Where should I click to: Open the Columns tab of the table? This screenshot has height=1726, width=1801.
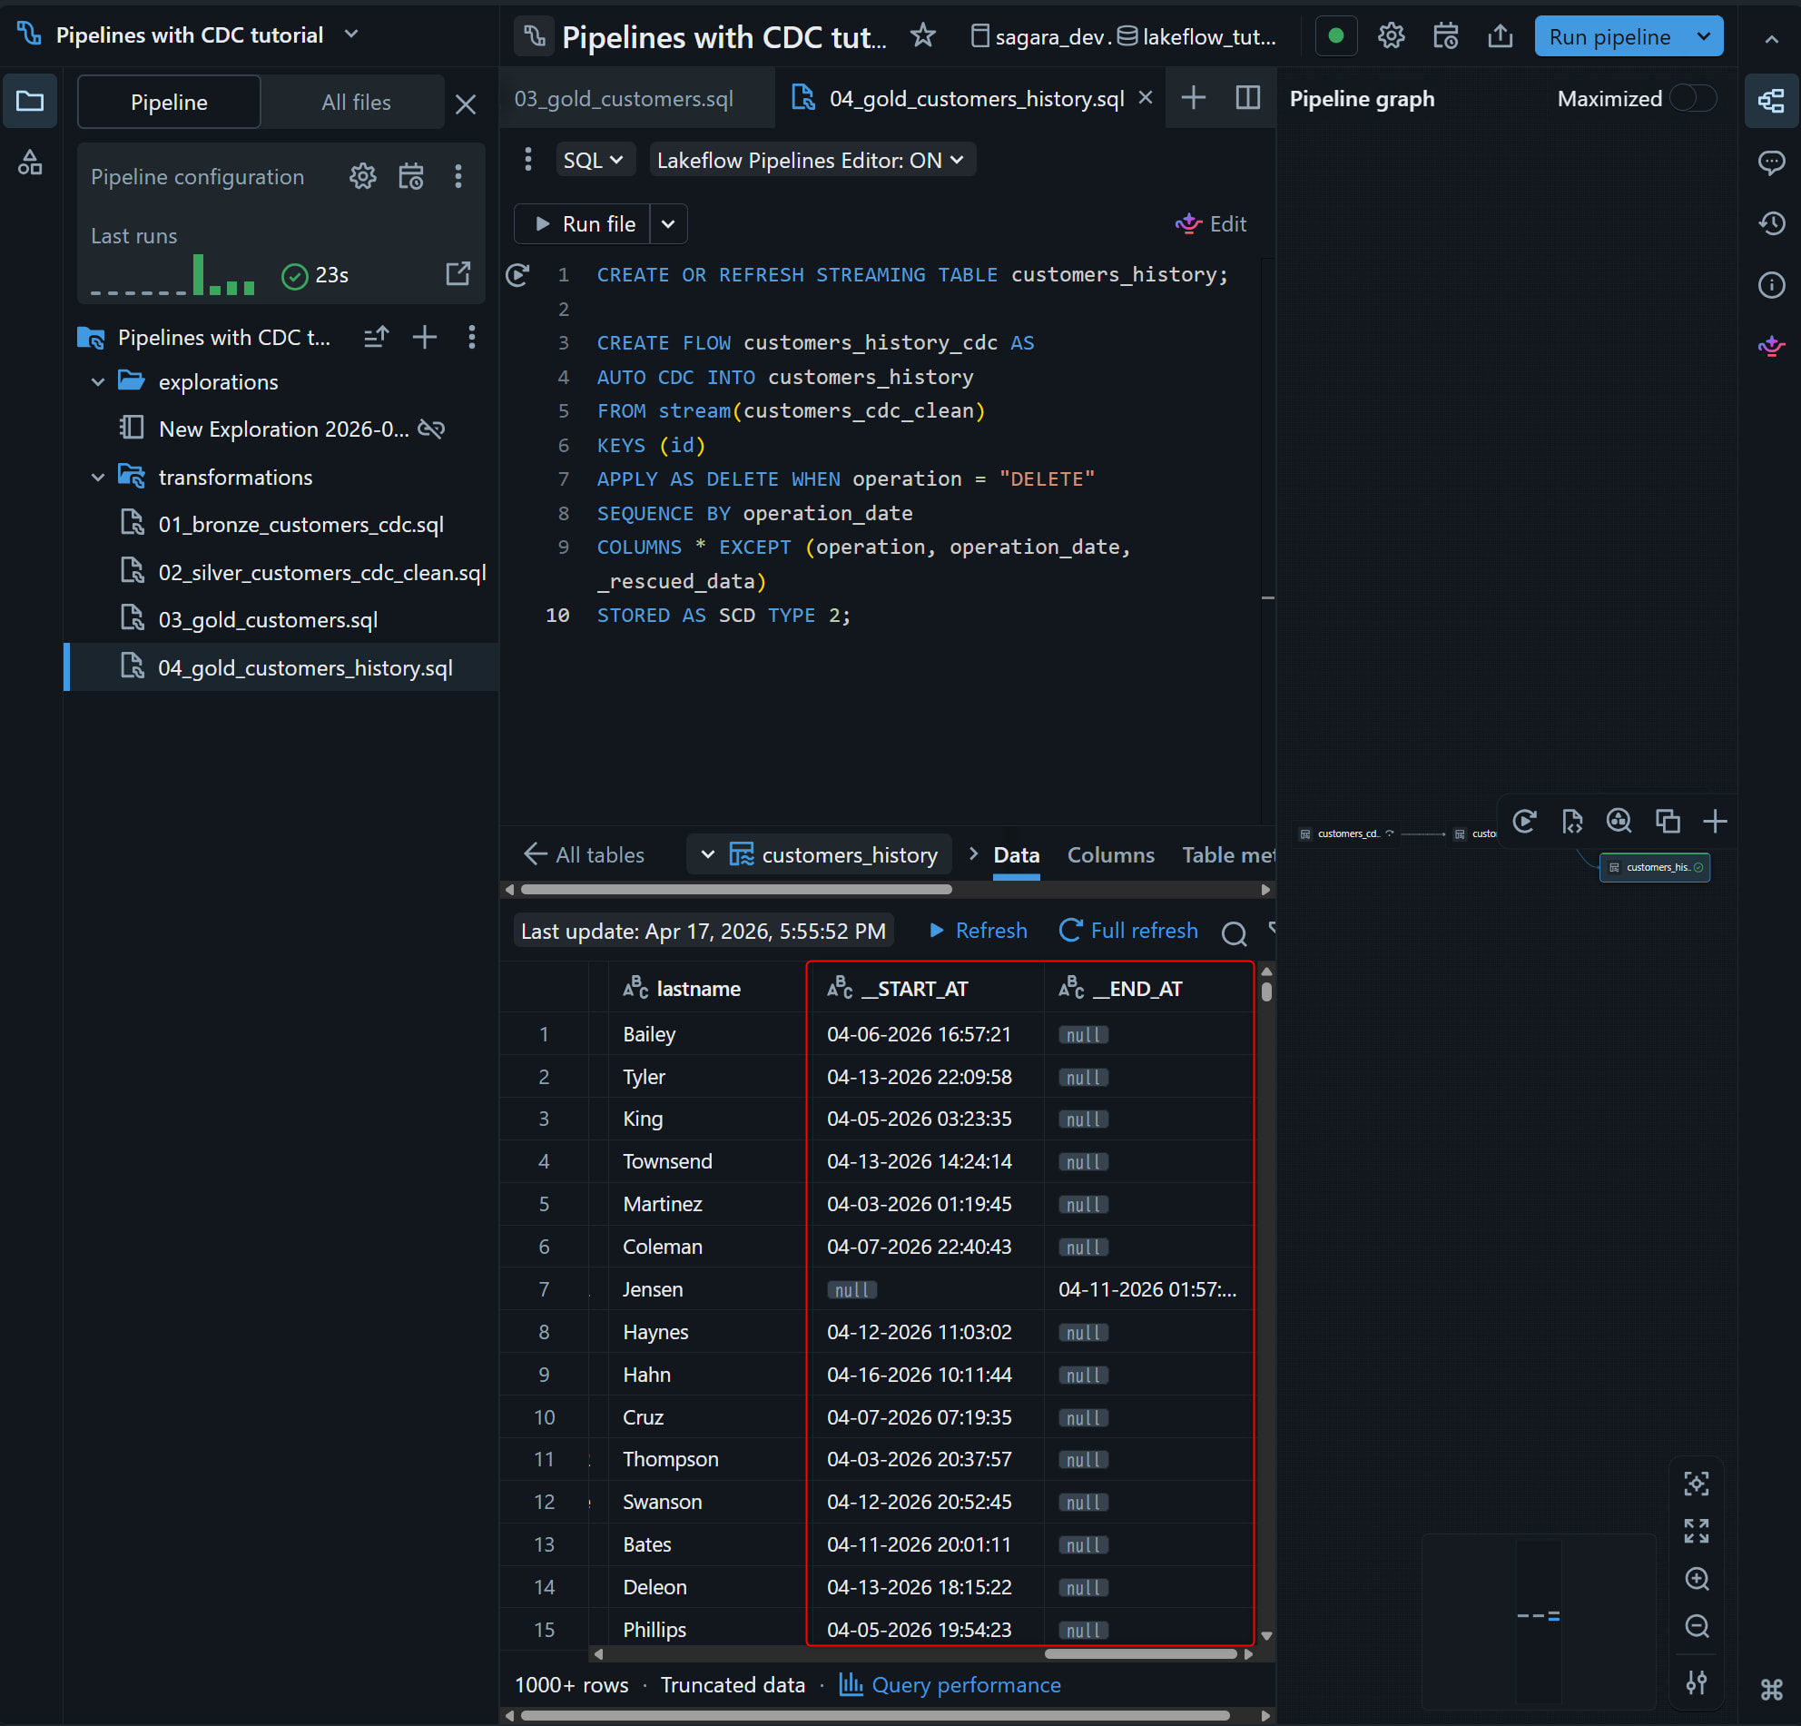tap(1110, 854)
